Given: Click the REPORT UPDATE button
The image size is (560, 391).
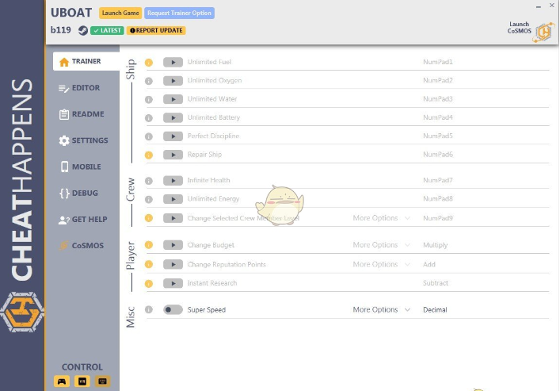Looking at the screenshot, I should 156,30.
